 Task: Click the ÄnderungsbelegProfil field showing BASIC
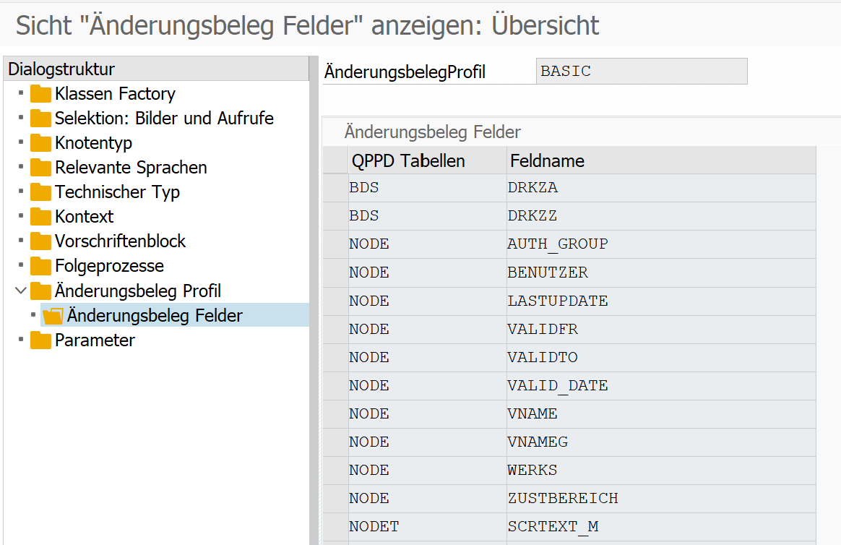pyautogui.click(x=642, y=72)
